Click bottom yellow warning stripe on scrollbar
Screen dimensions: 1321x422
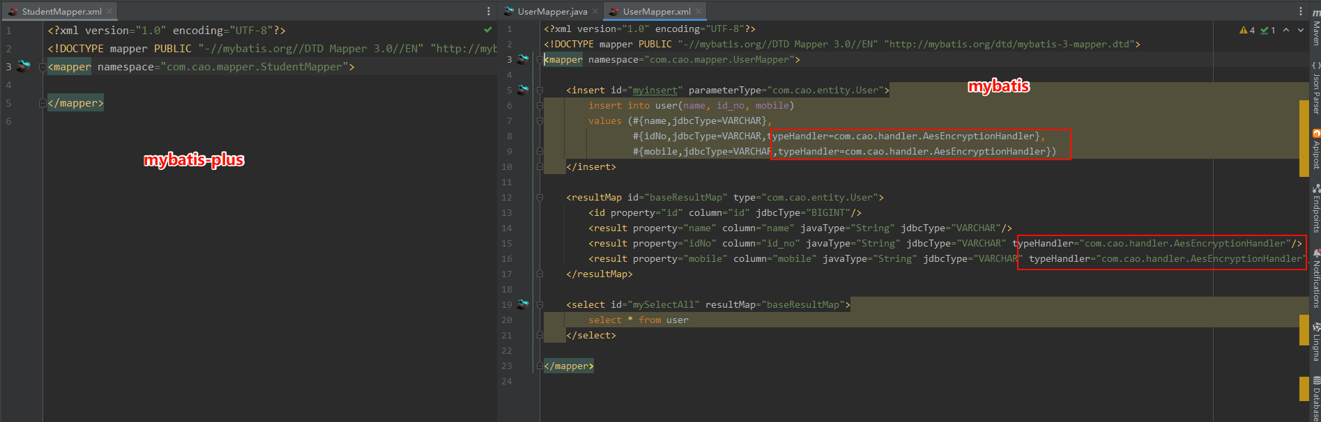click(x=1304, y=389)
